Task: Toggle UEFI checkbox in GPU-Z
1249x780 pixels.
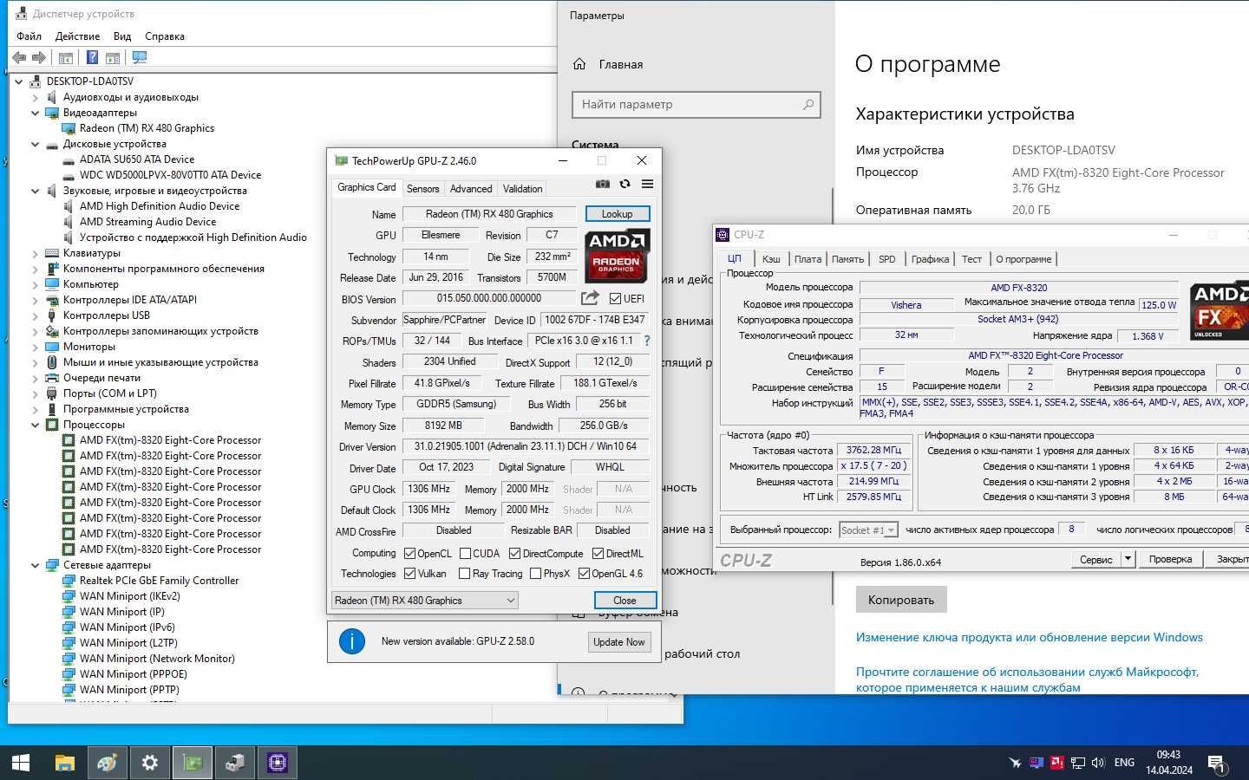Action: point(615,298)
